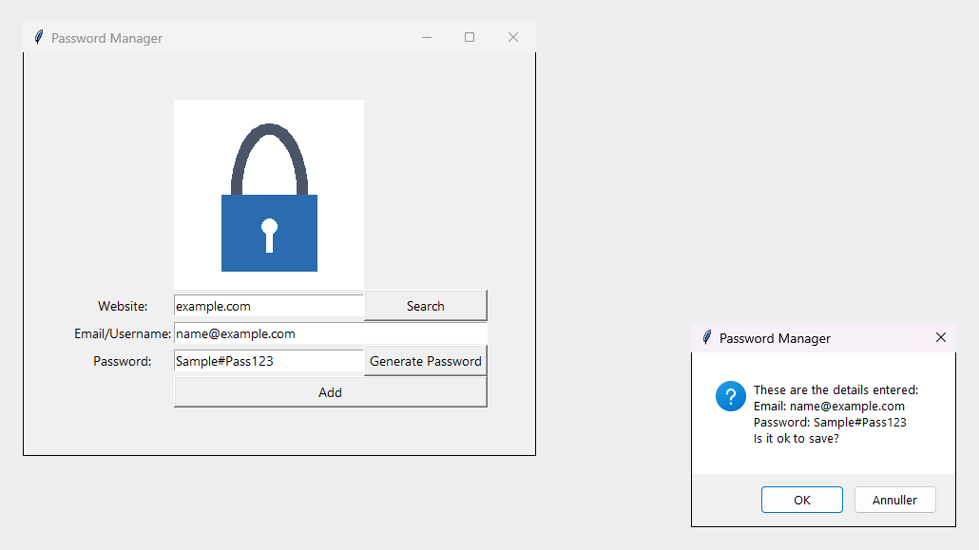Click the Search button next to Website

coord(425,306)
